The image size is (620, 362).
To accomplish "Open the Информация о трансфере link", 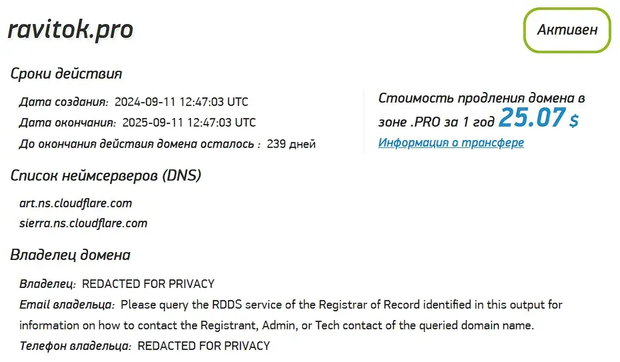I will pos(450,142).
